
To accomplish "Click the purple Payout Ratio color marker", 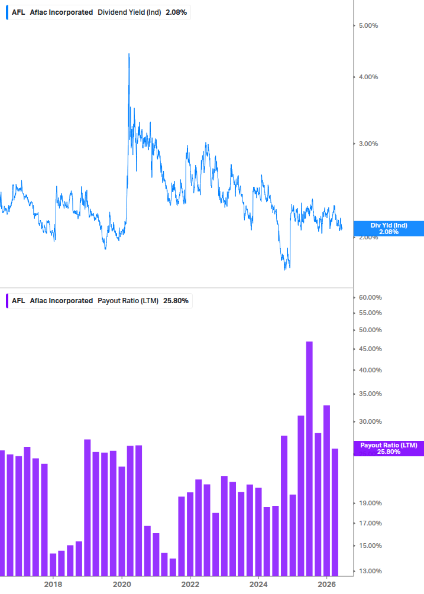I will click(7, 301).
